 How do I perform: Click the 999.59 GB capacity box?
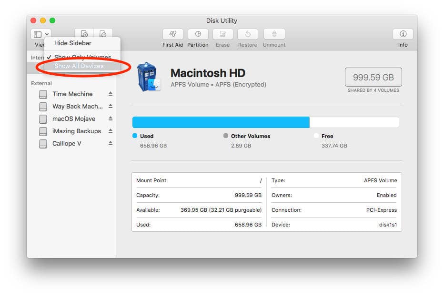pos(373,77)
